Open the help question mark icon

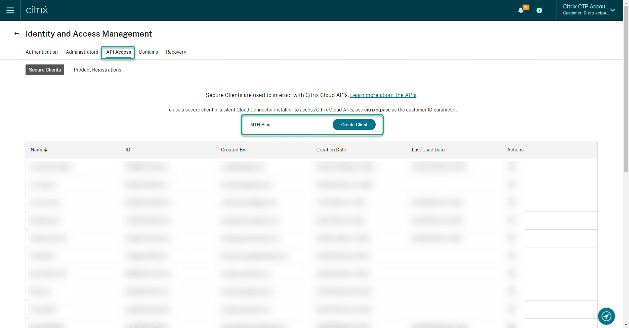tap(539, 10)
